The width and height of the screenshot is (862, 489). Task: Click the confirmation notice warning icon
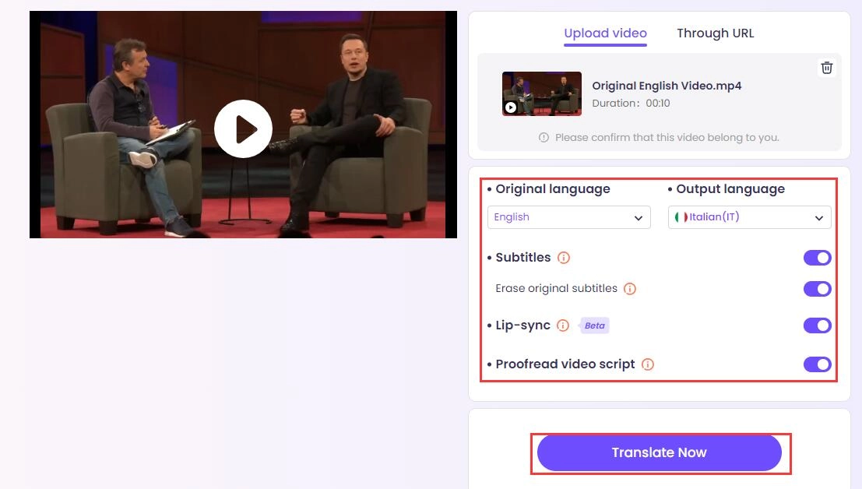point(544,137)
